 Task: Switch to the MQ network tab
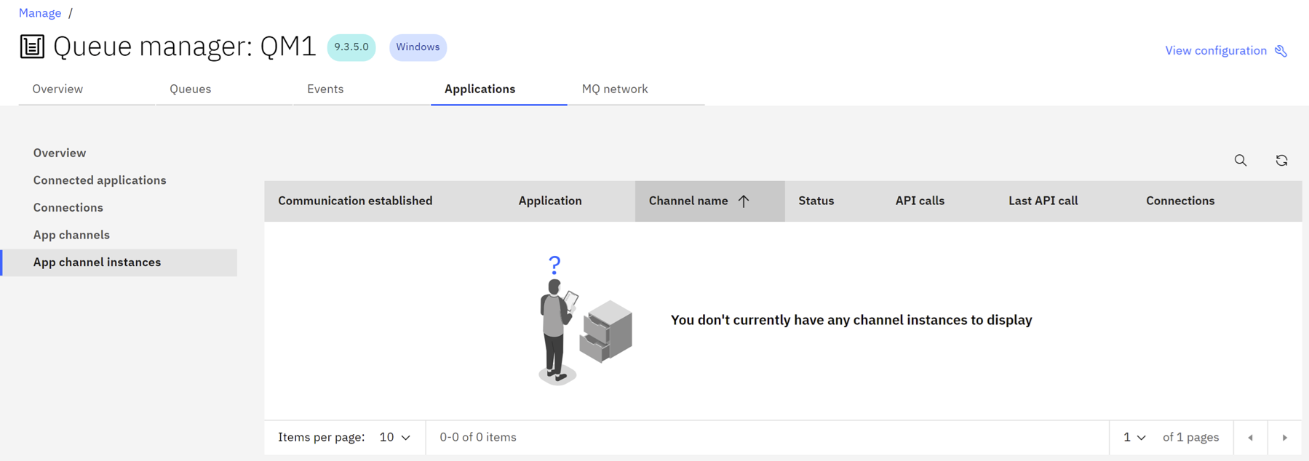click(637, 89)
